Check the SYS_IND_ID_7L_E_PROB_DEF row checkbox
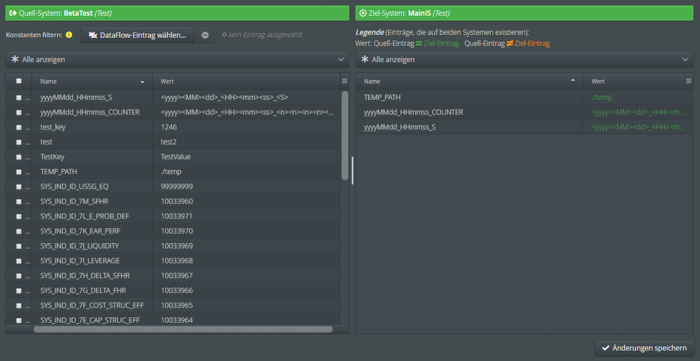 (19, 216)
